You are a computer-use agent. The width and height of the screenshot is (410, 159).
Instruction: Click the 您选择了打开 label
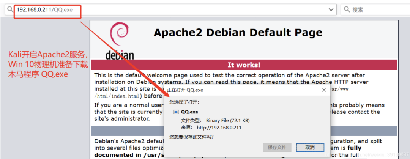[184, 102]
